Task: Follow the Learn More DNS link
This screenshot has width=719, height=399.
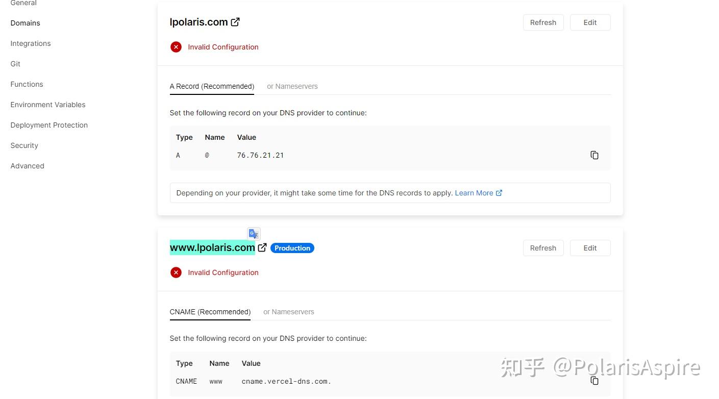Action: (479, 193)
